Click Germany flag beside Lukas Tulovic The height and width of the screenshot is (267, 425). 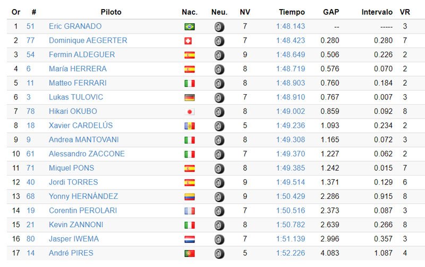point(189,97)
